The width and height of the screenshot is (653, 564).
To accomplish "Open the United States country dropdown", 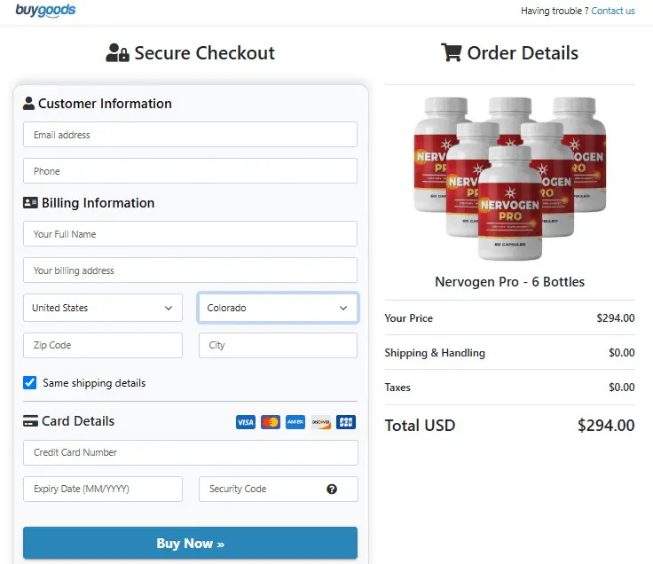I will coord(102,308).
